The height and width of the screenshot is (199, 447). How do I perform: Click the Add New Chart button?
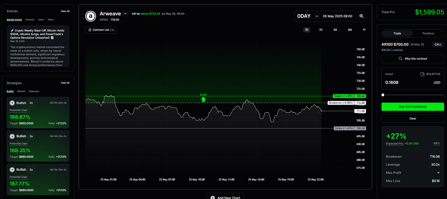tap(225, 197)
